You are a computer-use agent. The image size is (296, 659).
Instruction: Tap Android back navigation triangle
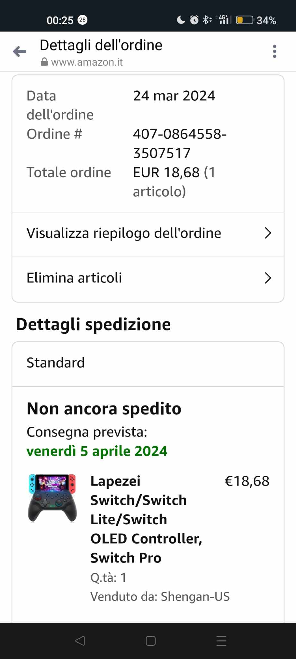coord(80,641)
